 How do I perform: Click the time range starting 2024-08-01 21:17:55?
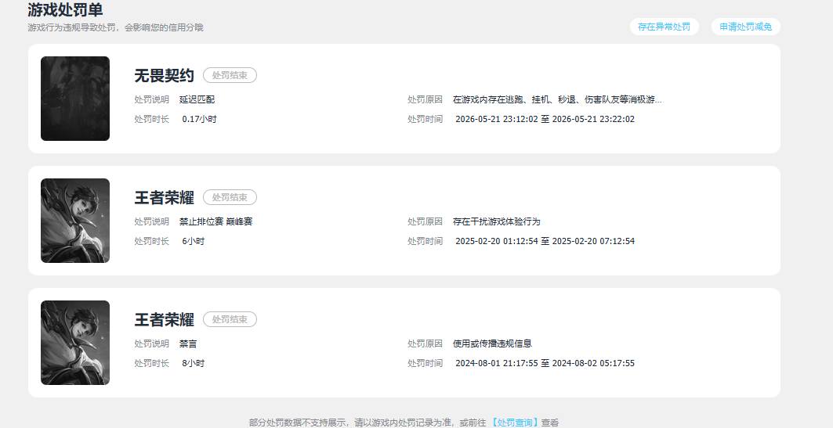point(545,363)
